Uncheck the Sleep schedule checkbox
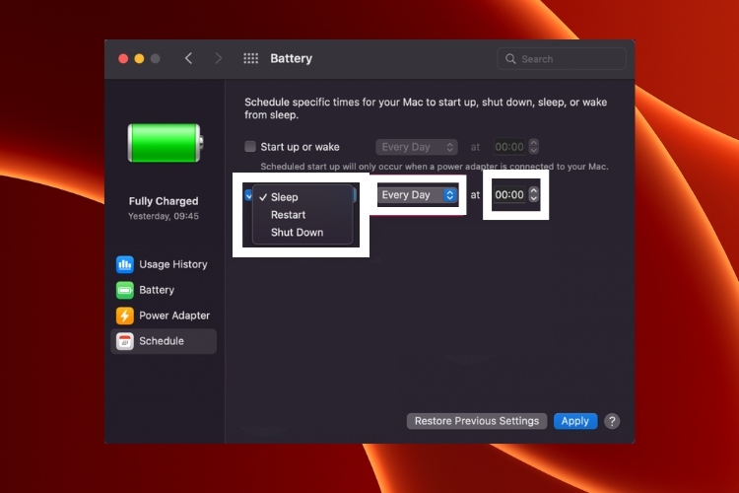739x493 pixels. click(x=248, y=195)
